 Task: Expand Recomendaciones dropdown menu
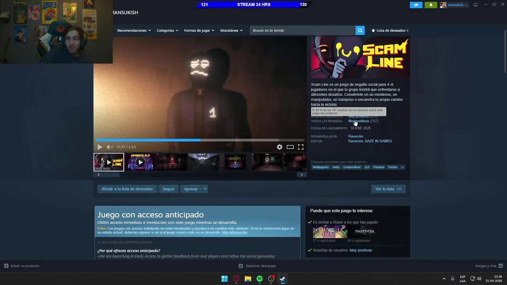[x=134, y=30]
